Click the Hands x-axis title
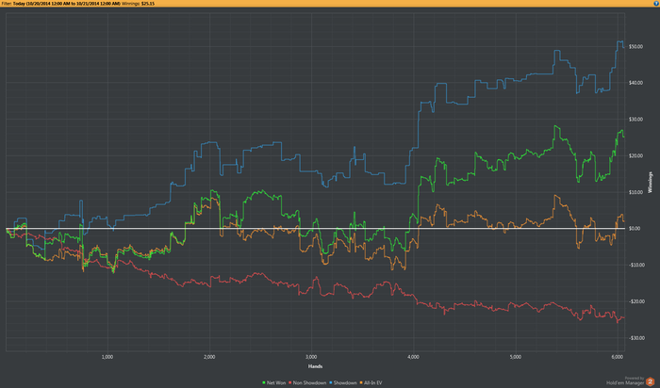Image resolution: width=660 pixels, height=388 pixels. tap(315, 366)
